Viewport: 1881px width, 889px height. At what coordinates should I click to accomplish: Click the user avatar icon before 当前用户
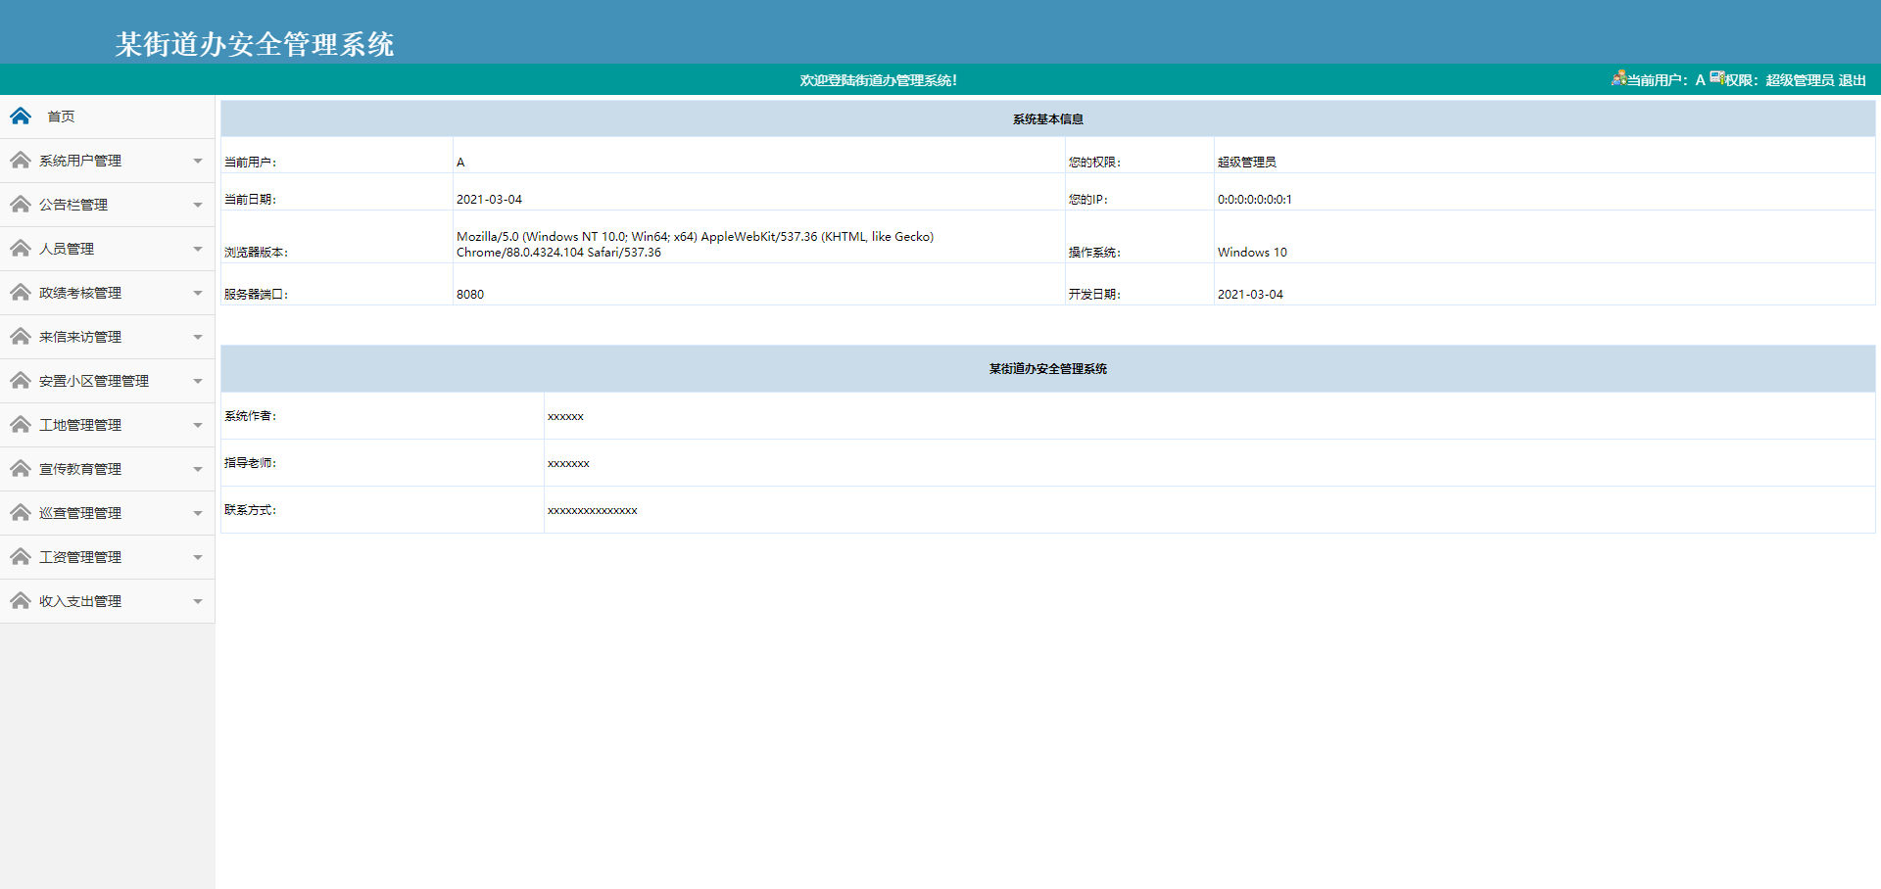(x=1618, y=78)
